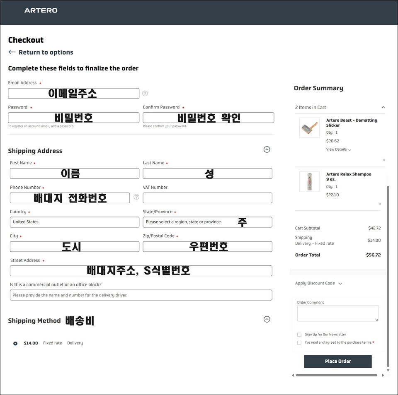Click the Shipping $14.00 amount in the summary
This screenshot has height=395, width=398.
(374, 240)
